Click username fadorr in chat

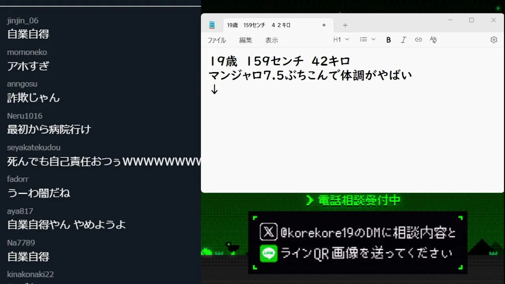point(18,179)
